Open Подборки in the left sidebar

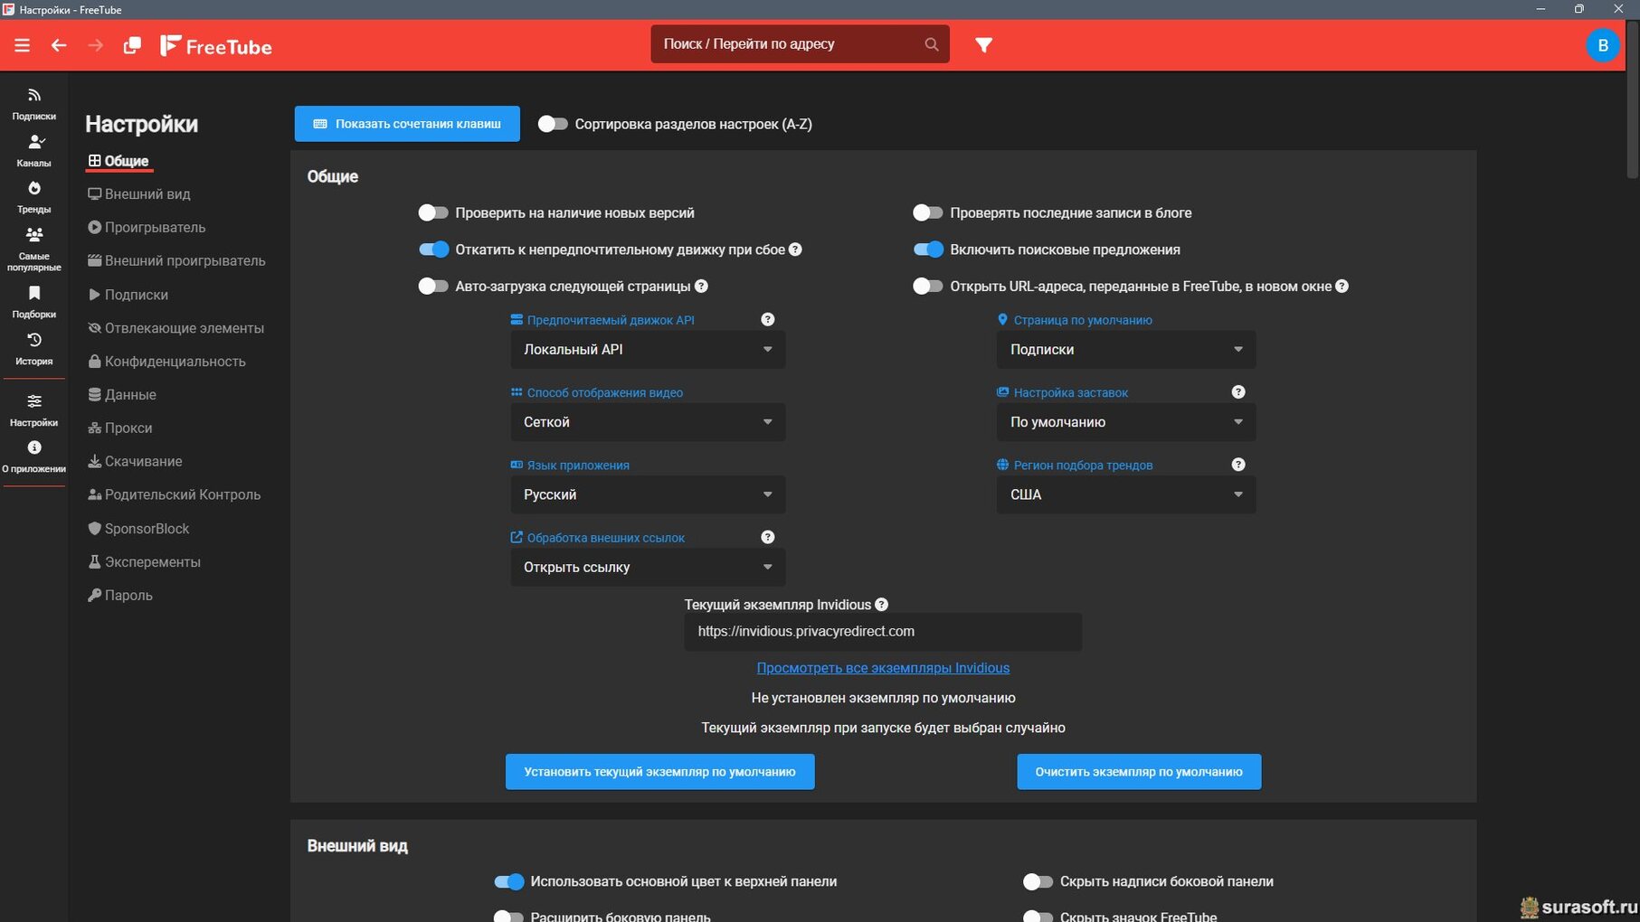[34, 302]
